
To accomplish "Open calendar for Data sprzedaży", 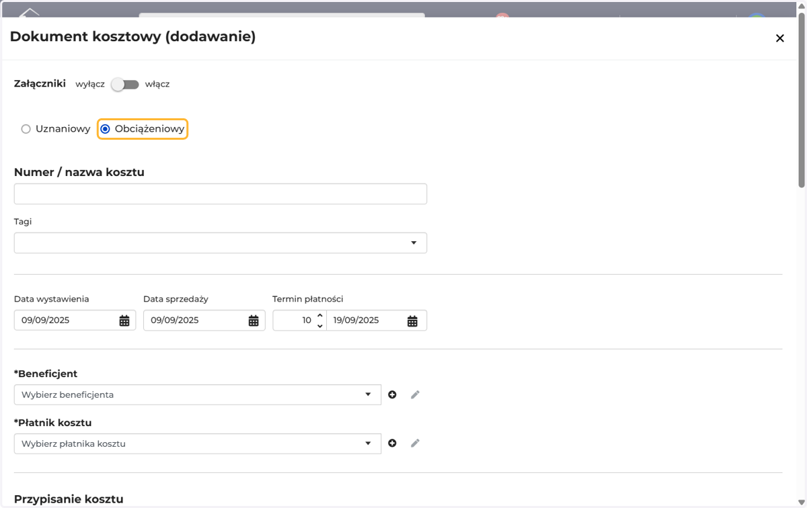I will click(254, 321).
